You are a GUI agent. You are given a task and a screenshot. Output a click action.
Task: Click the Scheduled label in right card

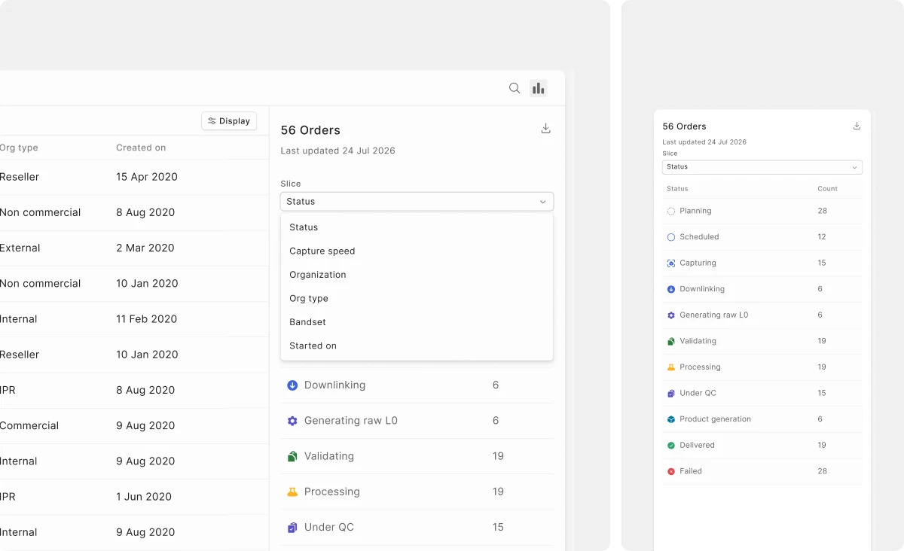pyautogui.click(x=699, y=237)
